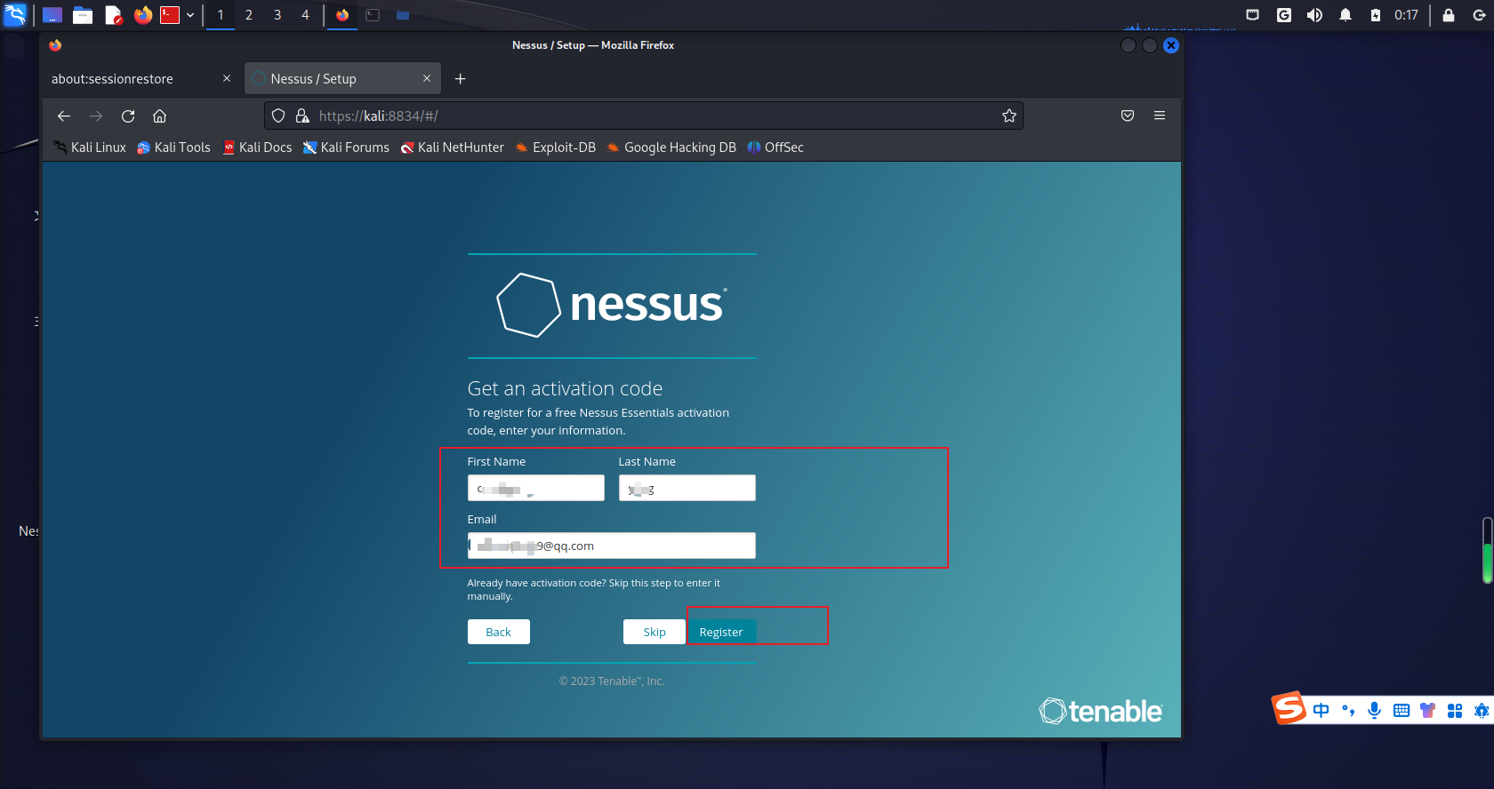Screen dimensions: 1494x789
Task: Click the Register button
Action: tap(721, 632)
